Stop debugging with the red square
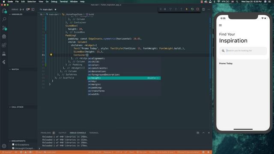The width and height of the screenshot is (274, 154). [x=198, y=9]
